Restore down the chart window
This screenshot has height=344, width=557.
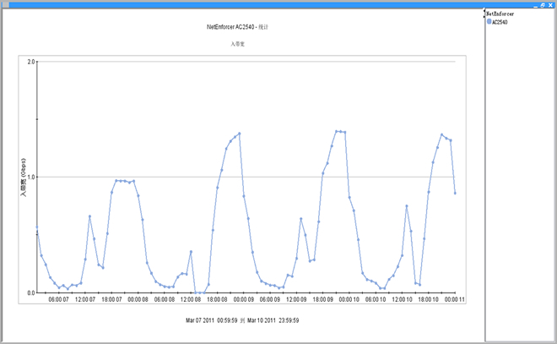tap(543, 4)
